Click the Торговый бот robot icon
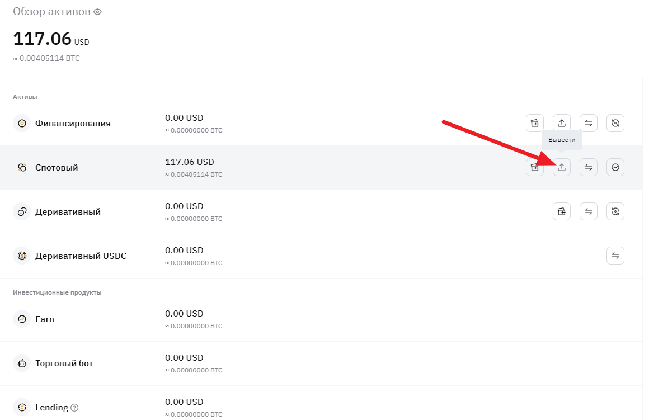649x420 pixels. 22,364
